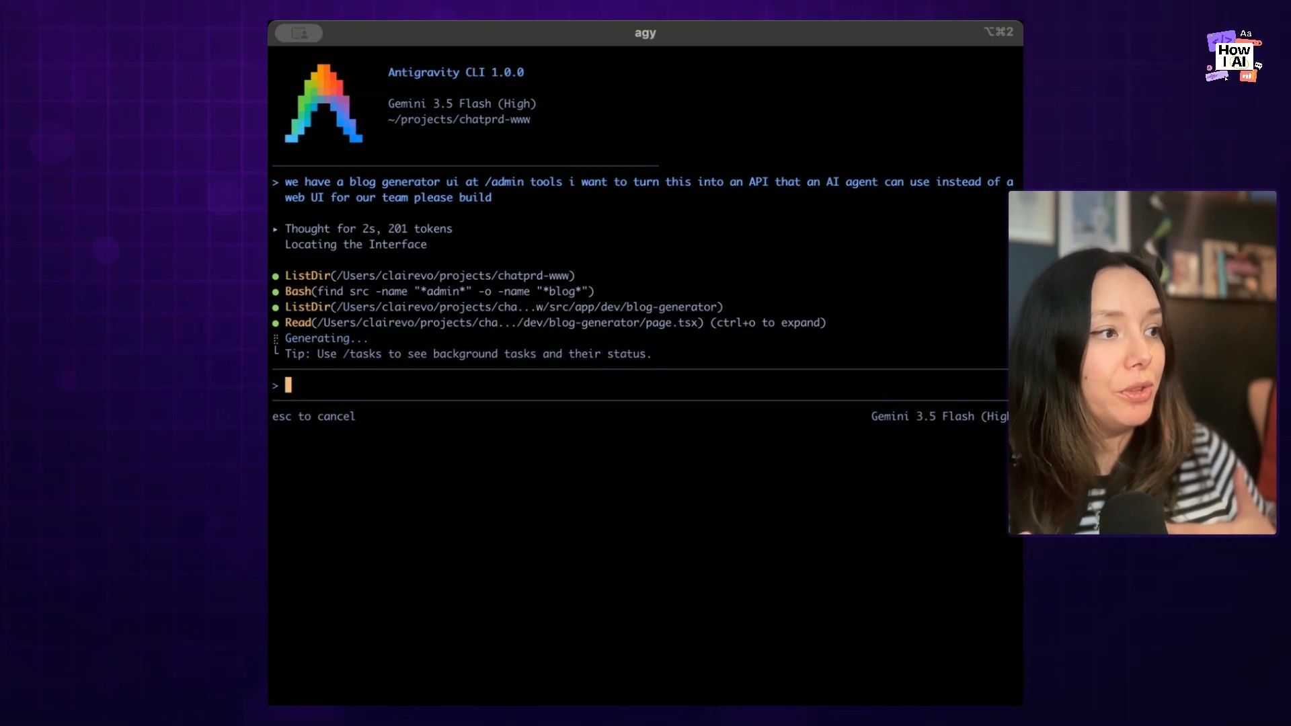Screen dimensions: 1291x726
Task: Click the user prompt about blog generator
Action: click(x=643, y=190)
